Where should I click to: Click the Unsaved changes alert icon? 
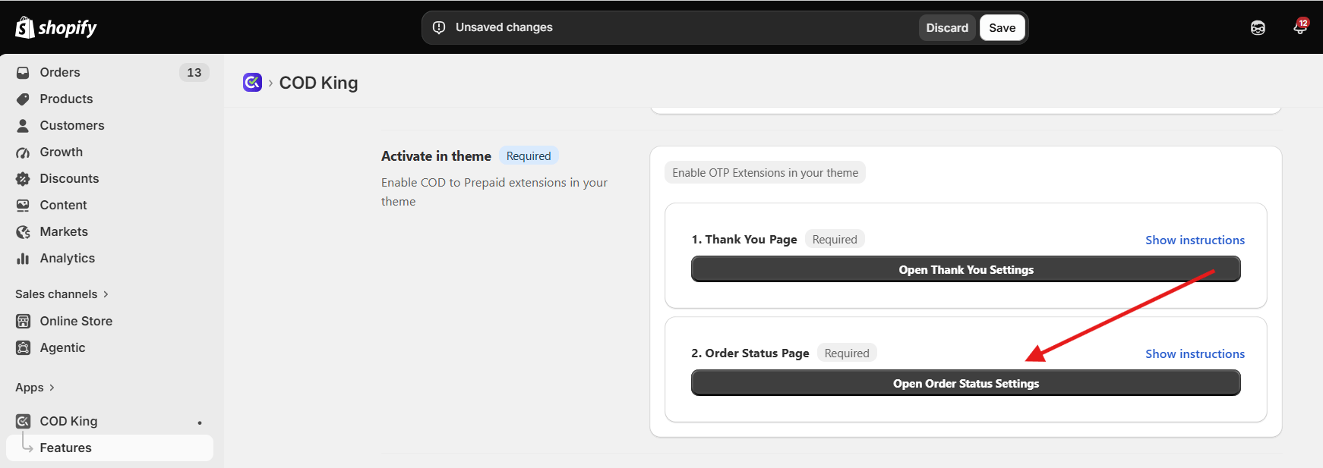[439, 27]
